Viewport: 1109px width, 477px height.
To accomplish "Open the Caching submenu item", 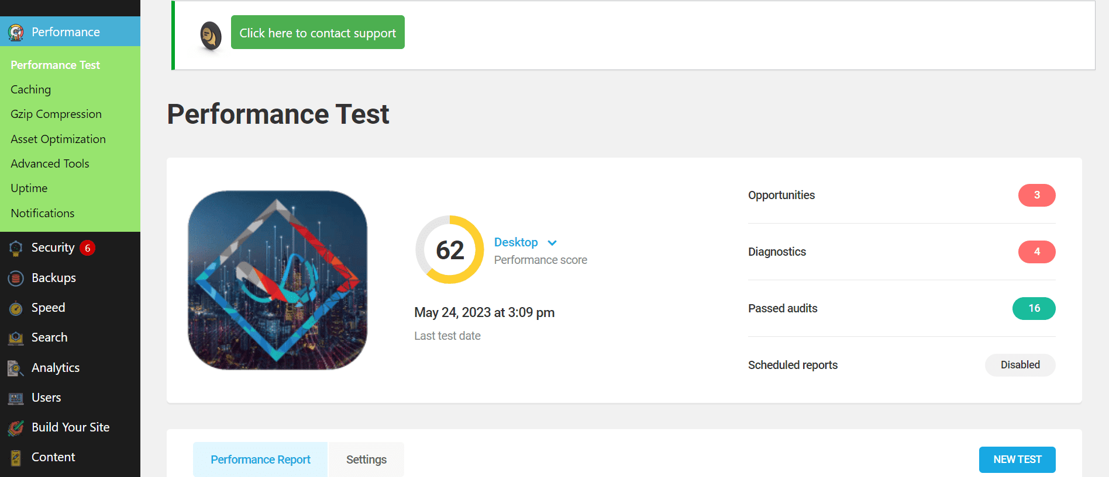I will click(31, 89).
